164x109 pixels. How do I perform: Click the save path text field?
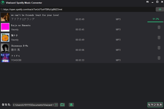click(x=33, y=105)
